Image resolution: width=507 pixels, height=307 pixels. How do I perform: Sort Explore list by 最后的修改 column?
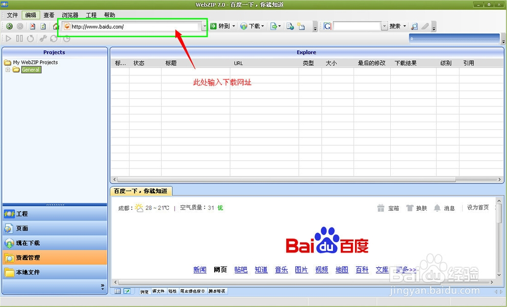(372, 63)
